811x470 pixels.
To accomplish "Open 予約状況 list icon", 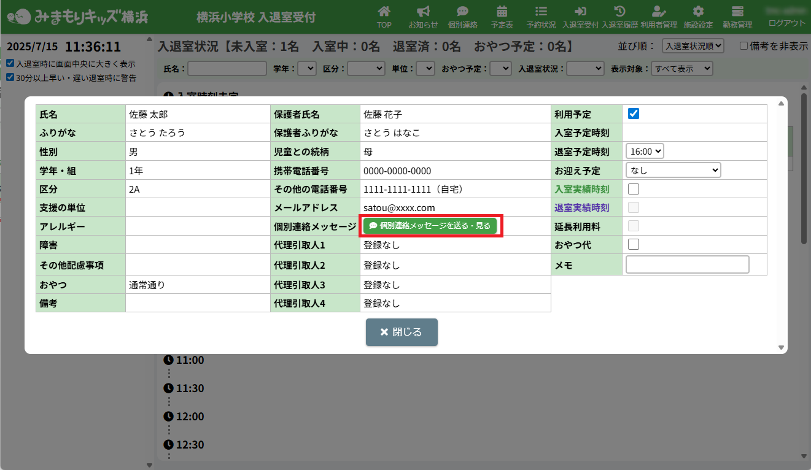I will (x=541, y=12).
